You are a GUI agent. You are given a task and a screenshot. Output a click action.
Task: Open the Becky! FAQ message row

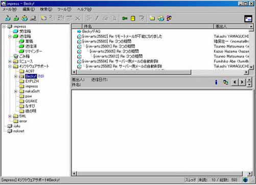[91, 31]
